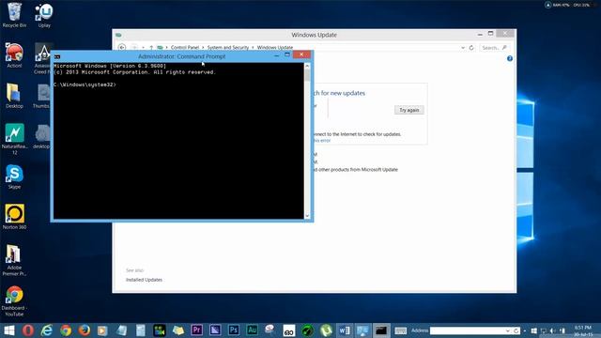601x338 pixels.
Task: Open Premiere Pro from the taskbar
Action: [196, 330]
